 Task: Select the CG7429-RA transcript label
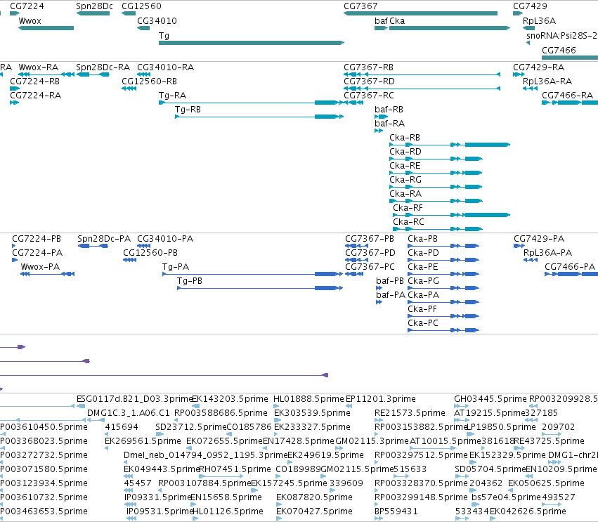538,67
